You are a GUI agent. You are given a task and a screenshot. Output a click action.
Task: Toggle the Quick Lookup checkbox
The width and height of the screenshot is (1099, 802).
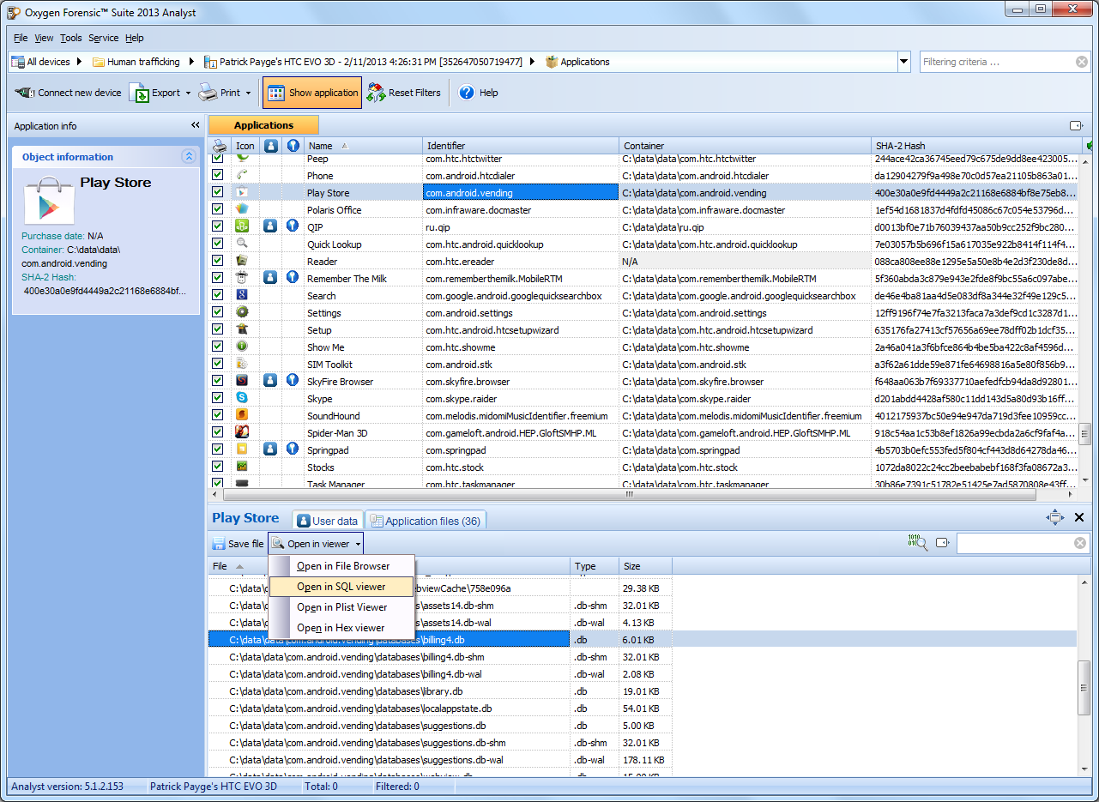tap(218, 244)
